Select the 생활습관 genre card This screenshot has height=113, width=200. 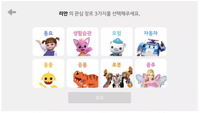tap(82, 42)
